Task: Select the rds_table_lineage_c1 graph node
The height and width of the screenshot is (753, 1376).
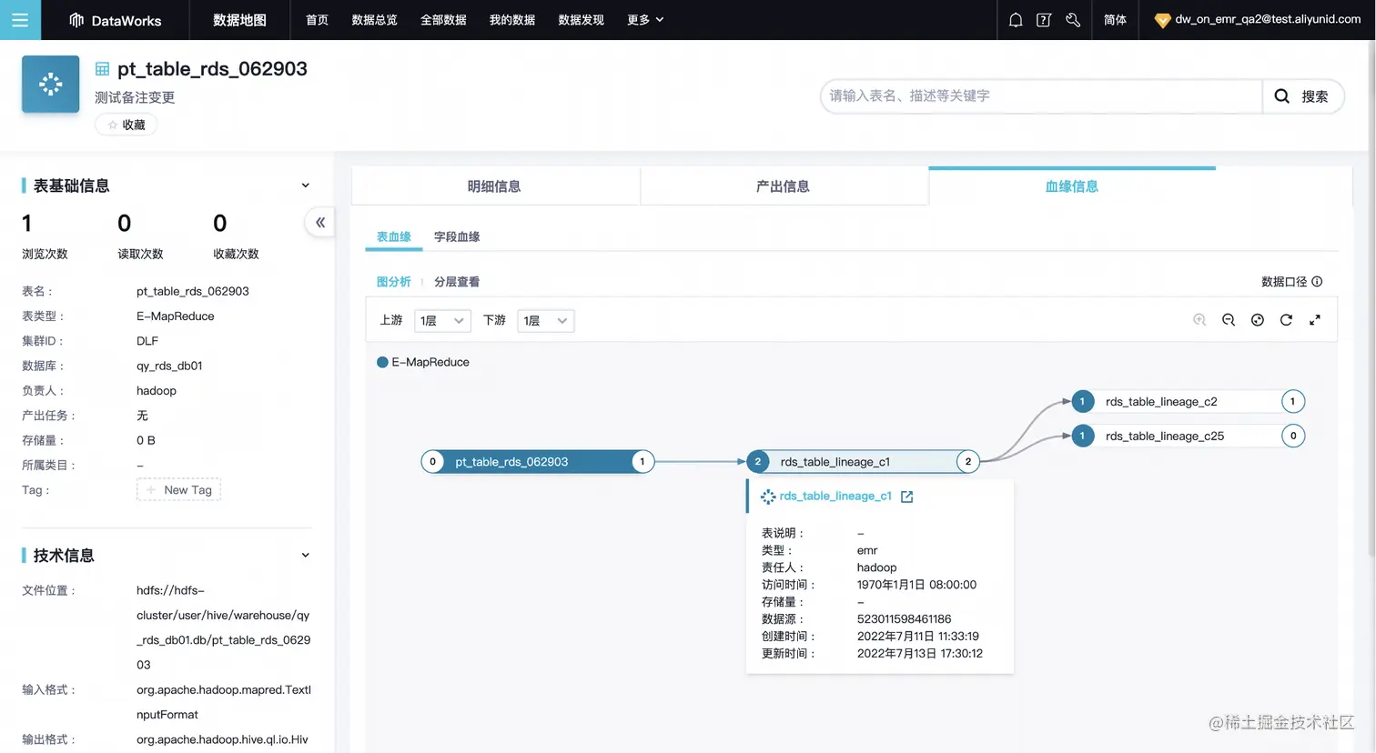Action: [x=863, y=462]
